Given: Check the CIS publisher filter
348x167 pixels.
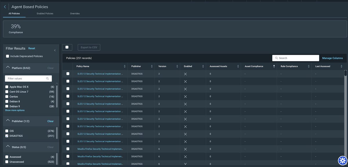Looking at the screenshot, I should point(7,131).
